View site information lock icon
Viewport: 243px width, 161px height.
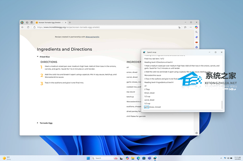pos(34,27)
